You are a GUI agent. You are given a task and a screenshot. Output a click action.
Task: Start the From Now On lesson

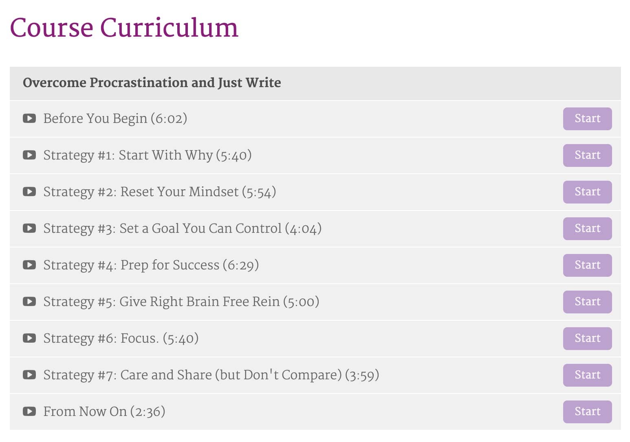[x=587, y=412]
